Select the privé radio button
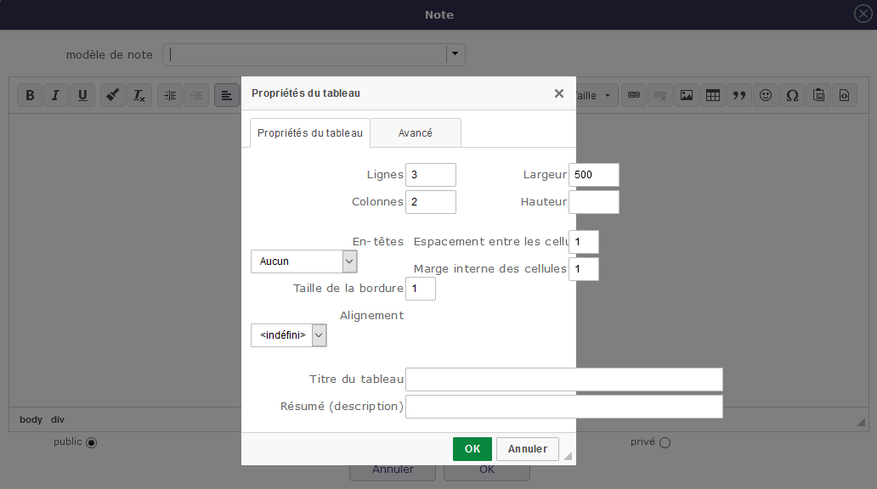The height and width of the screenshot is (489, 877). [x=665, y=442]
